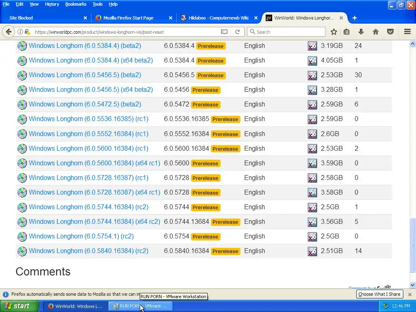Open the Tools menu

[97, 4]
